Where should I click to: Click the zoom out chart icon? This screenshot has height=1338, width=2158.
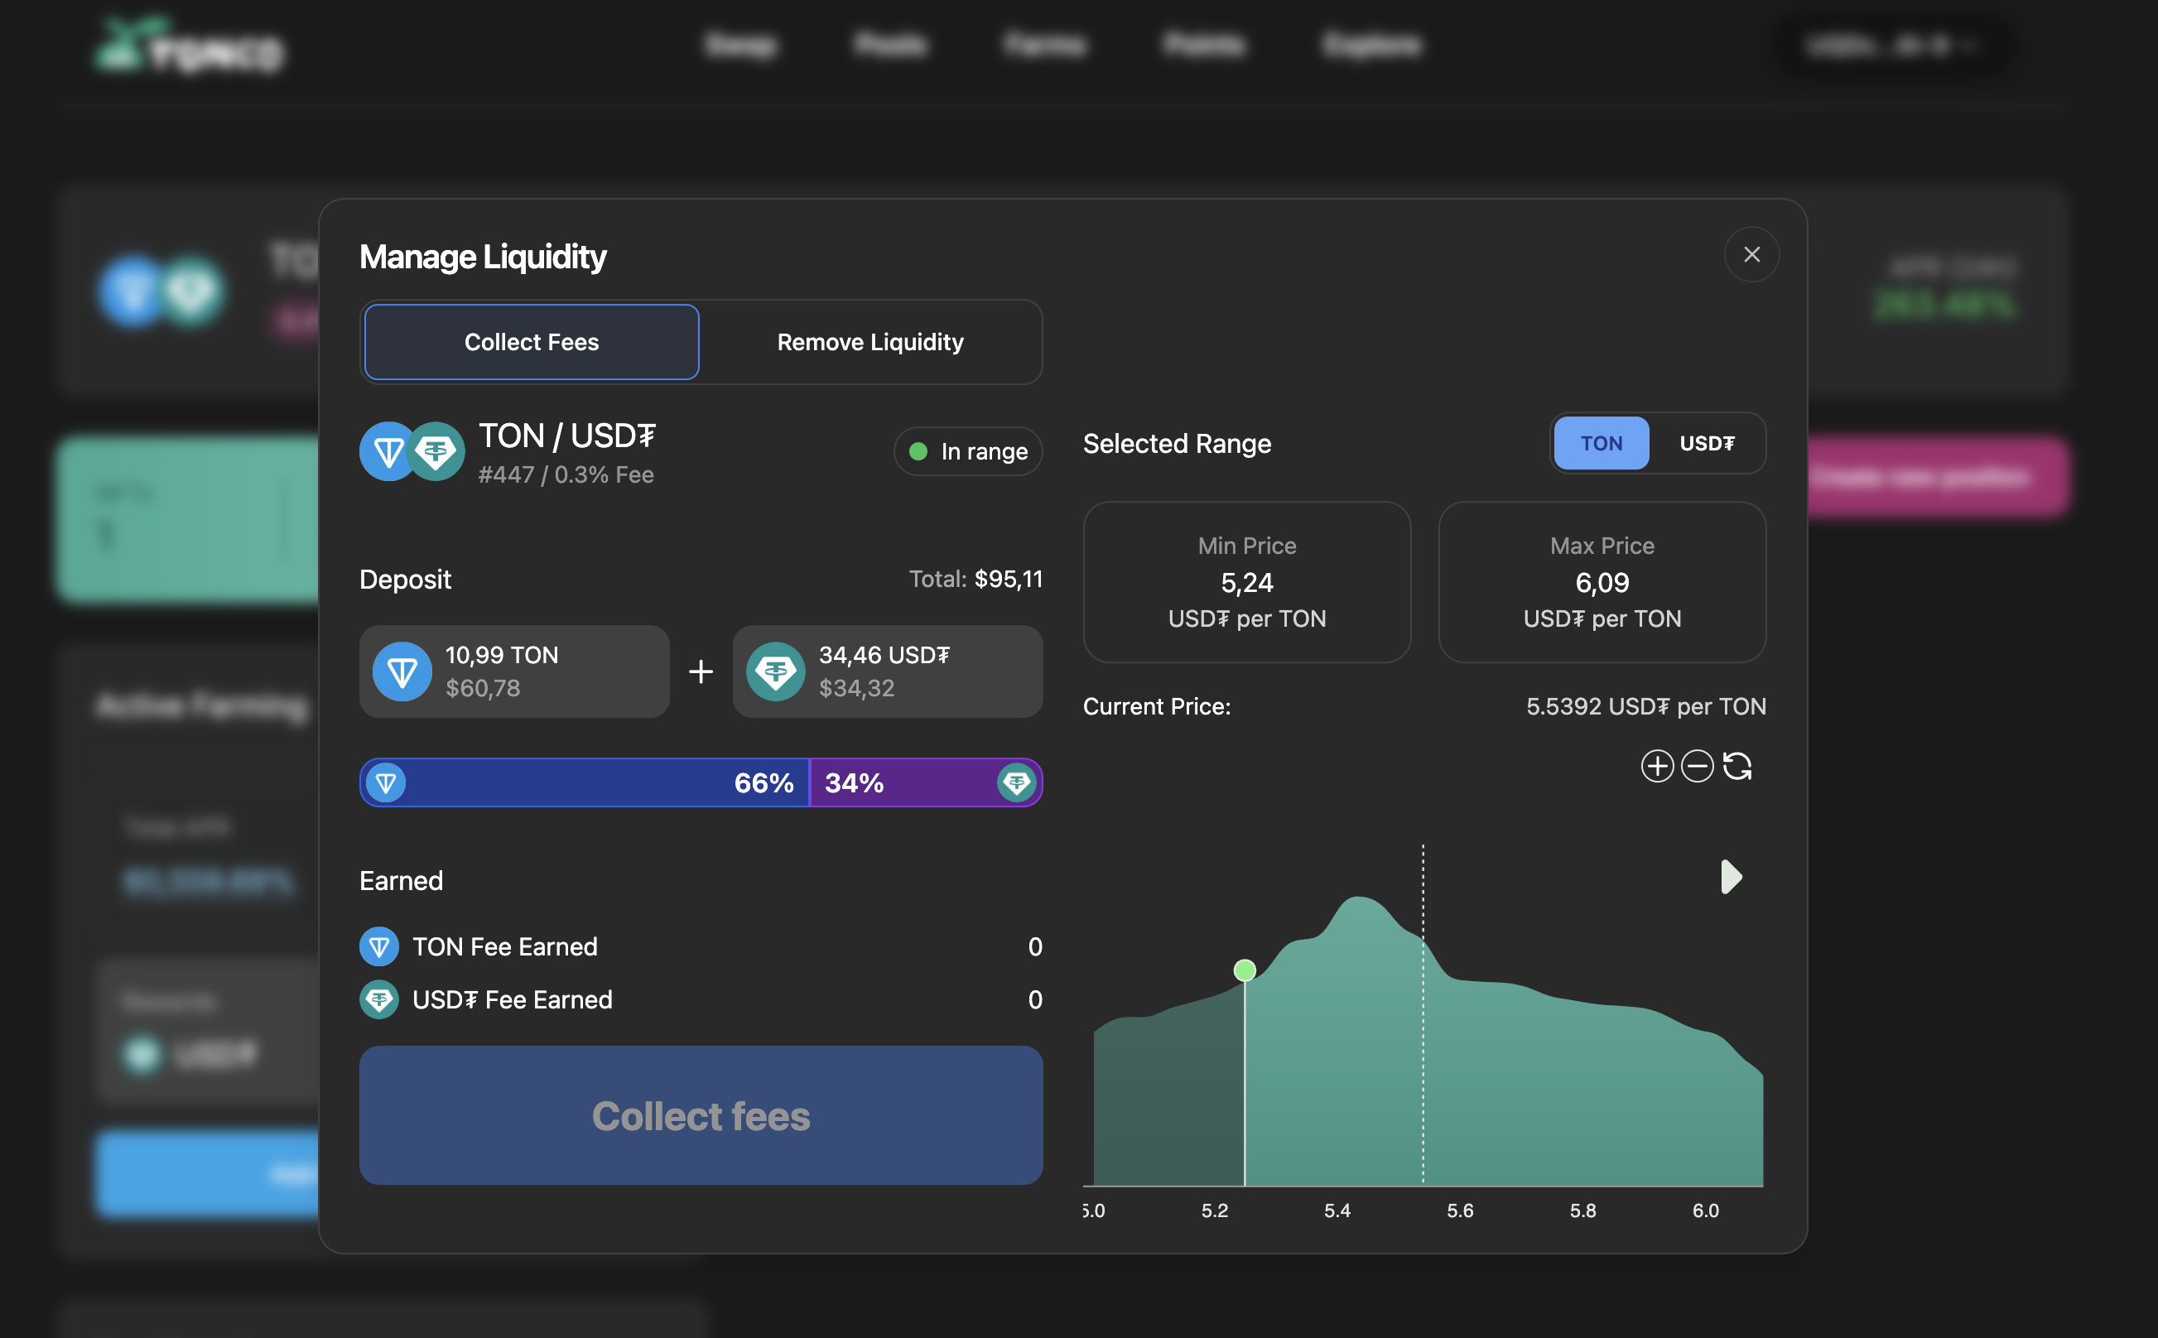pyautogui.click(x=1696, y=767)
